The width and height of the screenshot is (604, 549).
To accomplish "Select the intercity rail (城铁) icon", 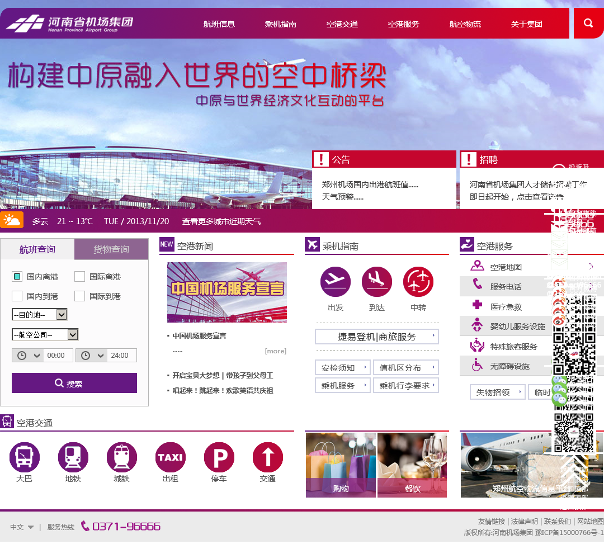I will pyautogui.click(x=122, y=457).
